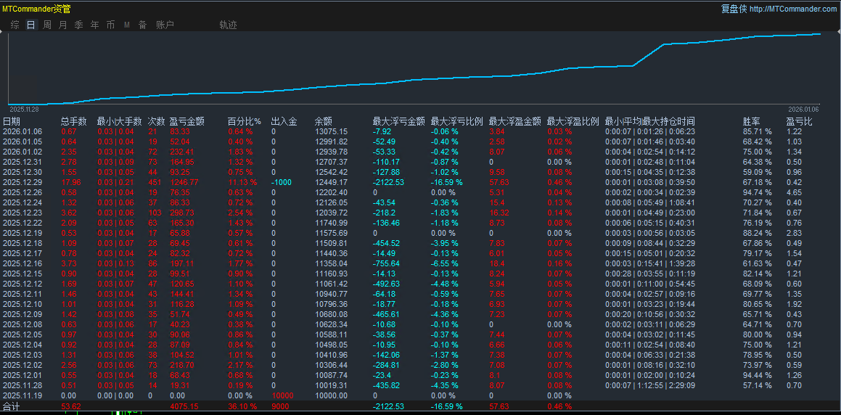This screenshot has width=841, height=415.
Task: Click the 最大浮亏金额 column header
Action: (x=398, y=122)
